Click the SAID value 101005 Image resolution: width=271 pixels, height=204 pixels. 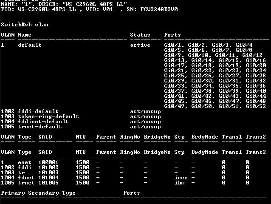(48, 183)
